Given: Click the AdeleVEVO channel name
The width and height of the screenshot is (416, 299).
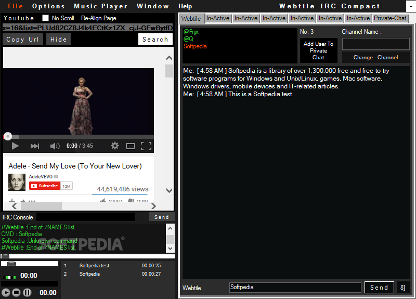Looking at the screenshot, I should [41, 177].
